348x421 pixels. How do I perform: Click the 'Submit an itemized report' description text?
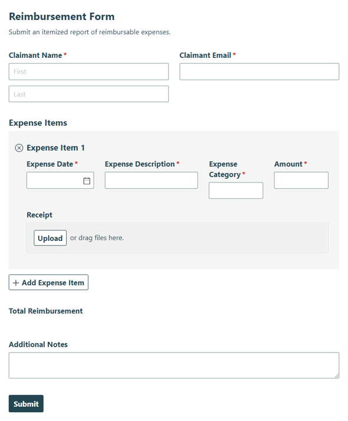click(x=90, y=32)
